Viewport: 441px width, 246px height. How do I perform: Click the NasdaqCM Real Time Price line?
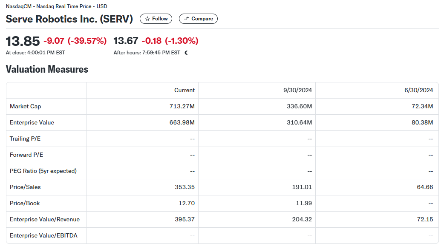pyautogui.click(x=57, y=6)
